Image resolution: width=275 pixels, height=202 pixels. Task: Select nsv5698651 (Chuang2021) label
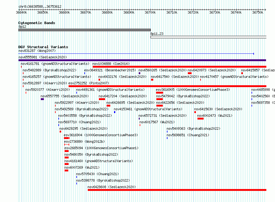(x=188, y=135)
